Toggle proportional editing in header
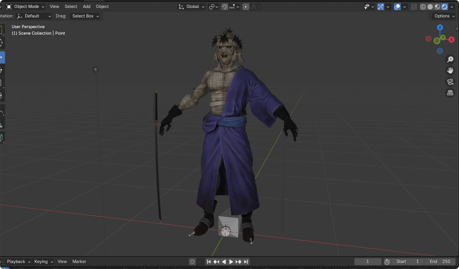459x269 pixels. (x=246, y=7)
